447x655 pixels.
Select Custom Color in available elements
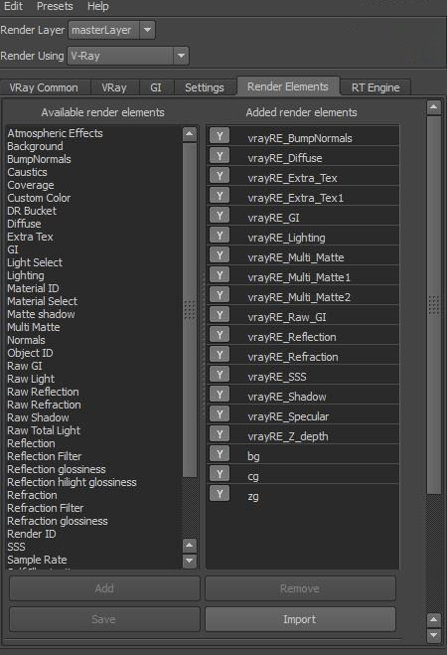point(39,198)
